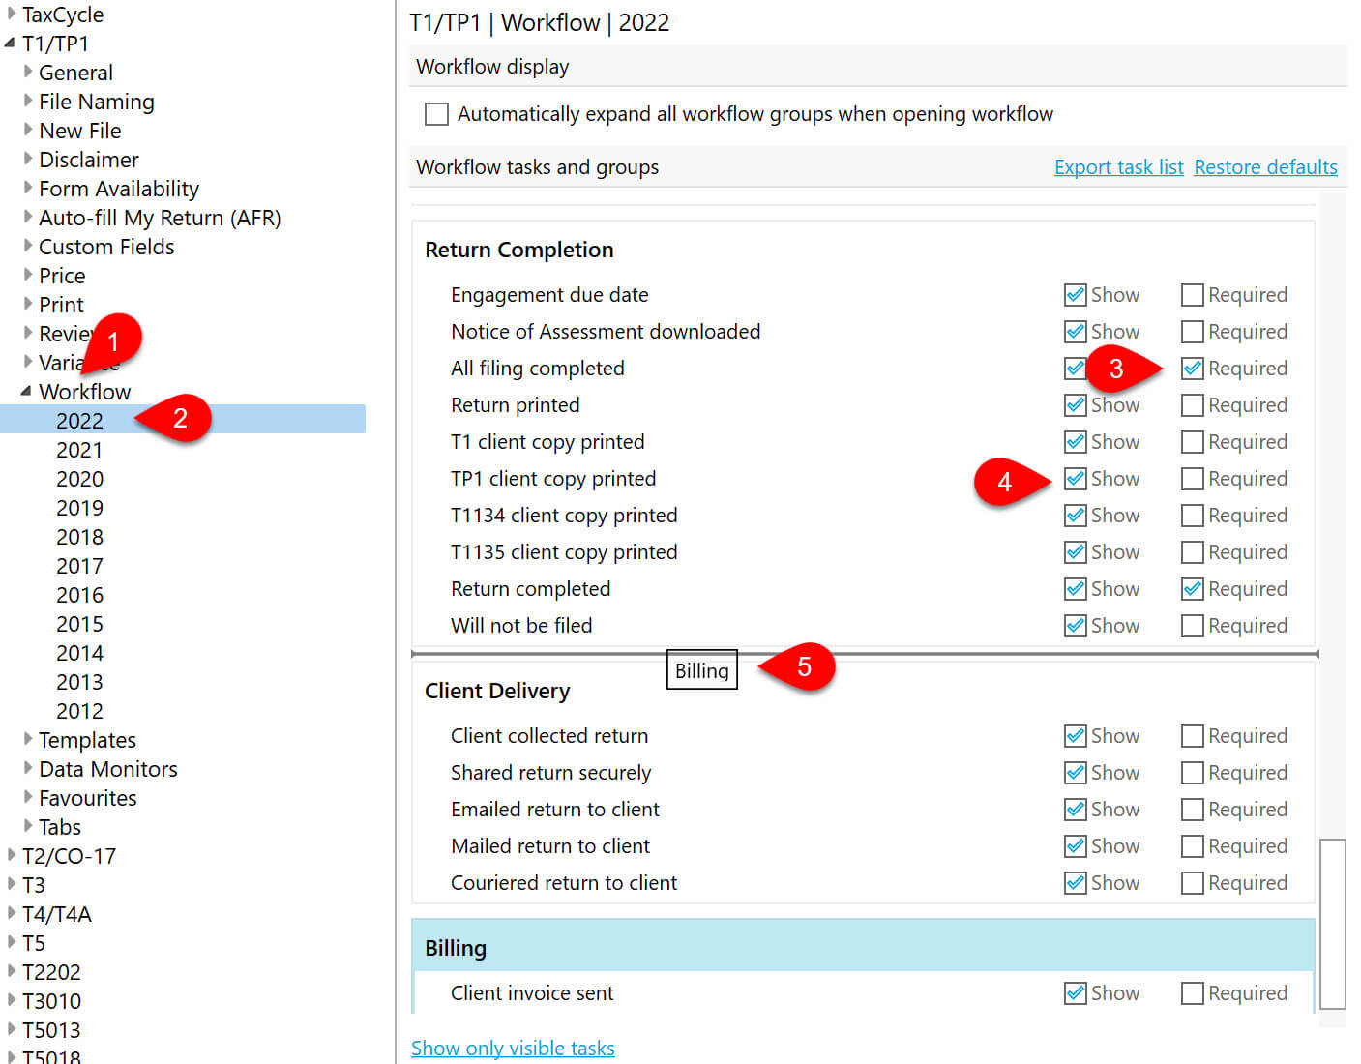This screenshot has height=1064, width=1361.
Task: Expand the Custom Fields node
Action: 28,246
